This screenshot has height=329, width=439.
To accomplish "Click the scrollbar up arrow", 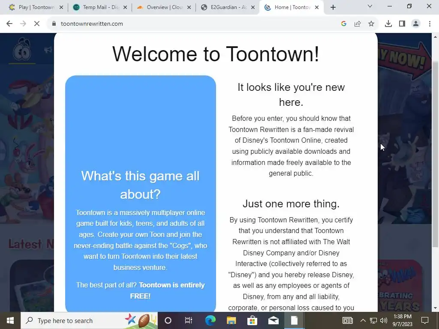I will [x=435, y=37].
